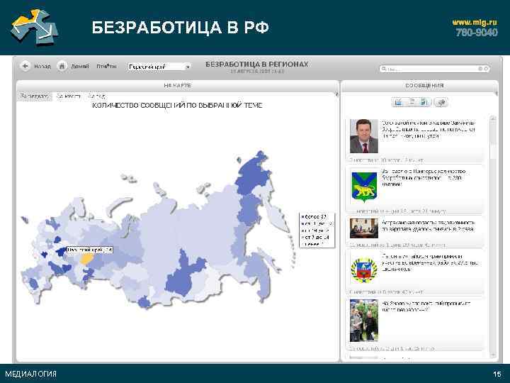Click the Астраханская область message headline
Screen dimensions: 510x383
pyautogui.click(x=429, y=226)
